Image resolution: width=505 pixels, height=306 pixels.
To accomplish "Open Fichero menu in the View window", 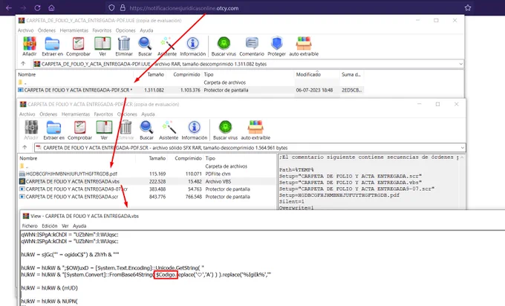I will (30, 226).
